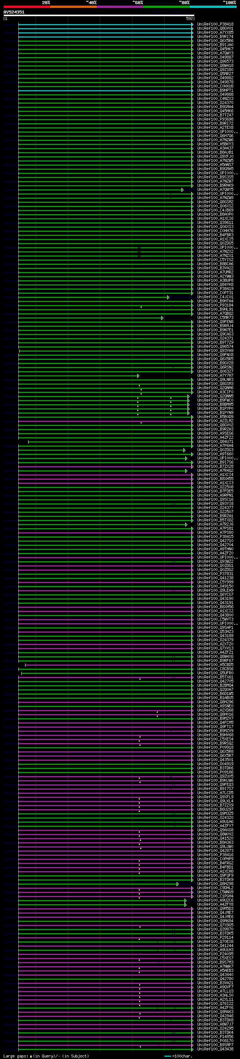Select hit label UniRef100_Q5UFR0
Image resolution: width=240 pixels, height=1059 pixels.
(215, 673)
